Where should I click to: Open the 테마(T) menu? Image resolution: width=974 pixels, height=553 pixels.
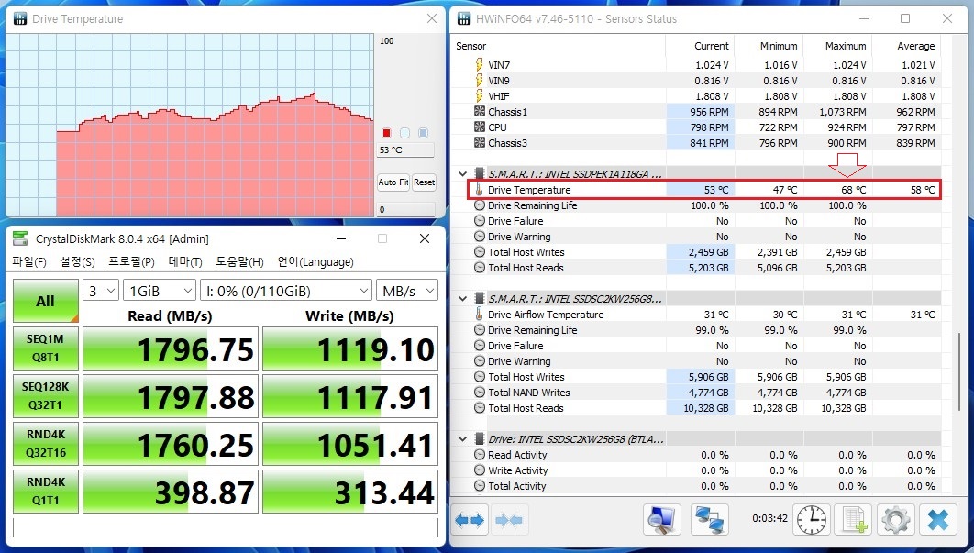(x=185, y=262)
